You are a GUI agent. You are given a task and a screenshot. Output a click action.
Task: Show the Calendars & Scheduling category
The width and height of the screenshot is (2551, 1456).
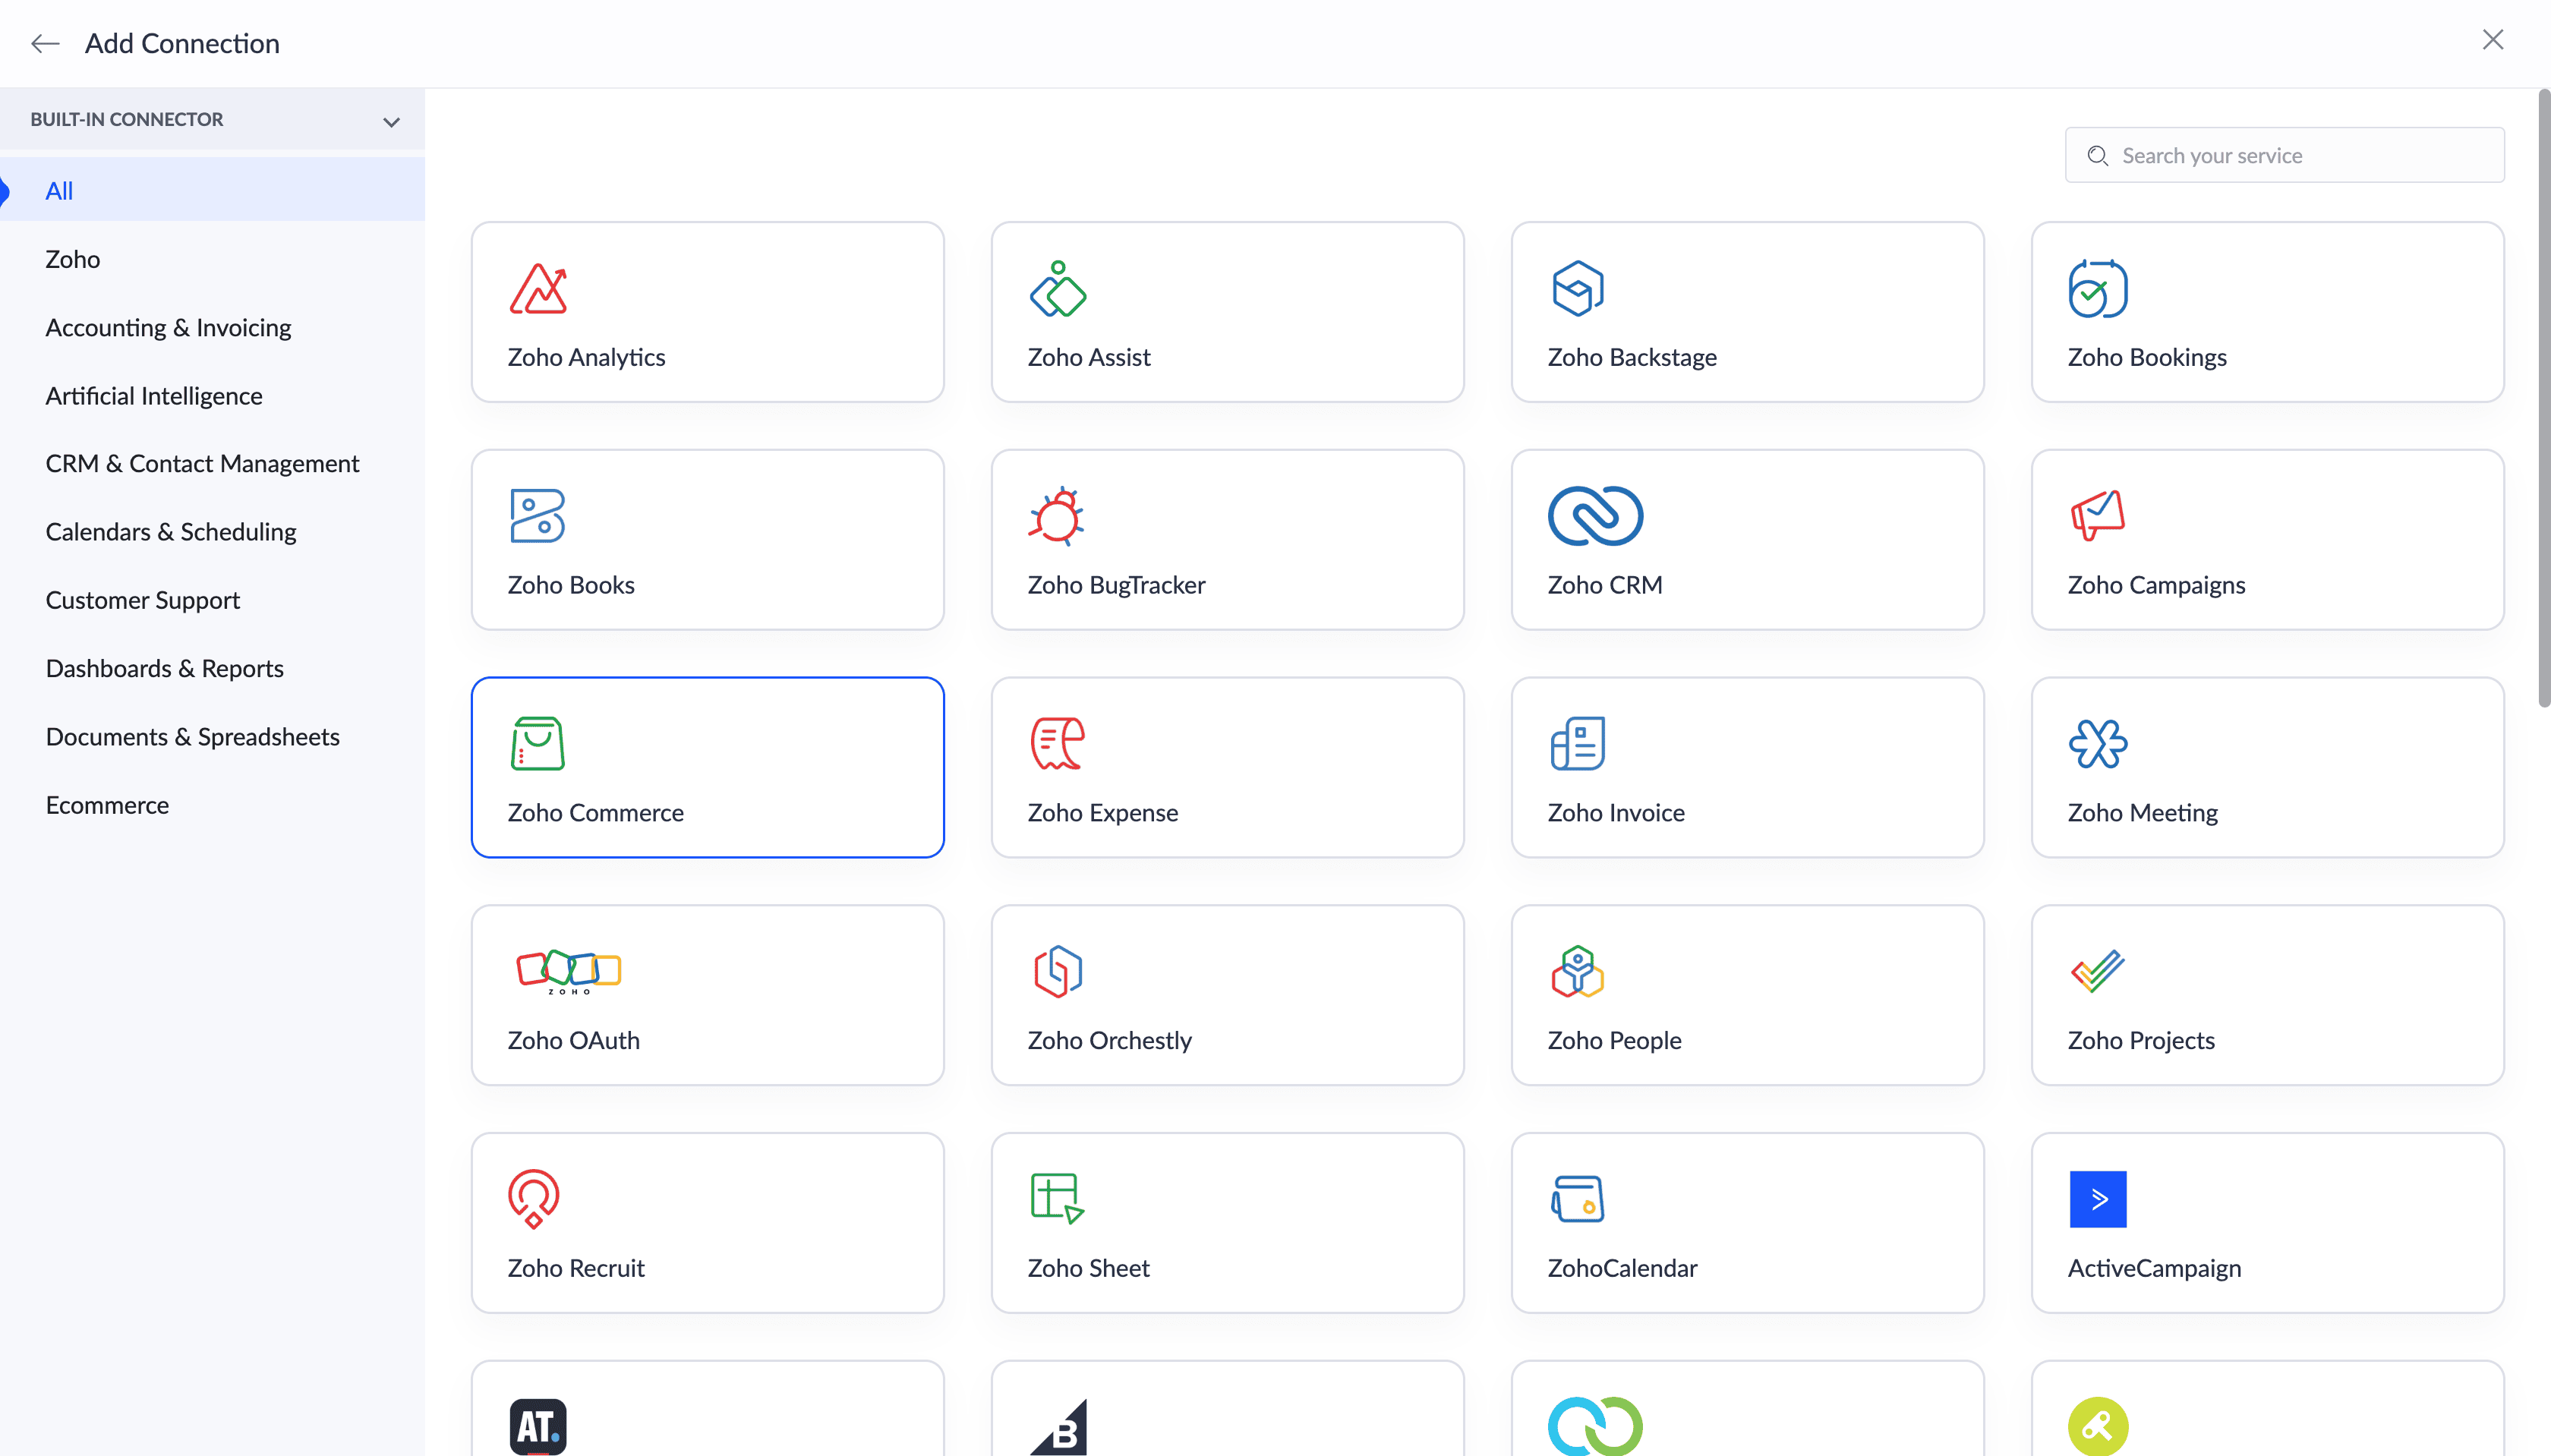tap(171, 532)
